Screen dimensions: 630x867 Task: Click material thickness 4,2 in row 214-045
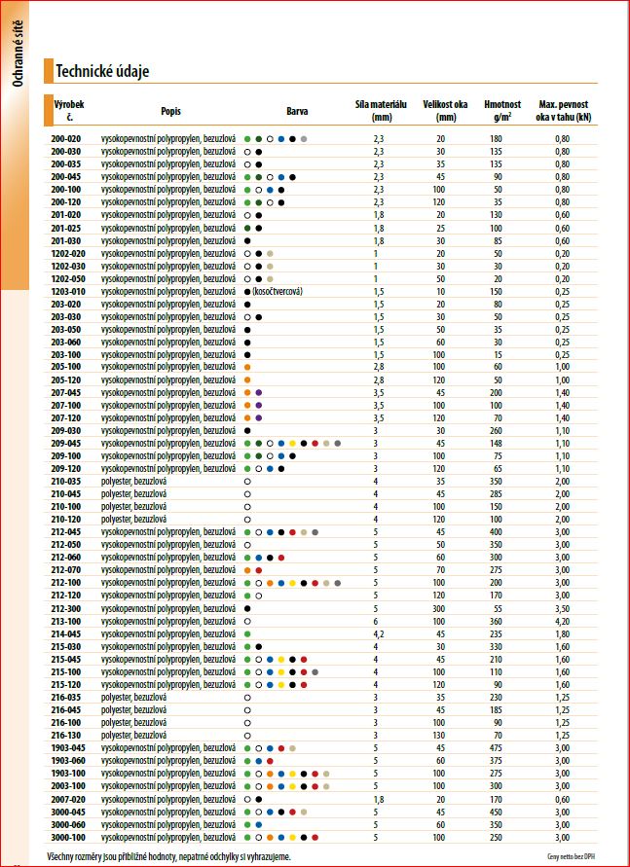click(x=379, y=634)
